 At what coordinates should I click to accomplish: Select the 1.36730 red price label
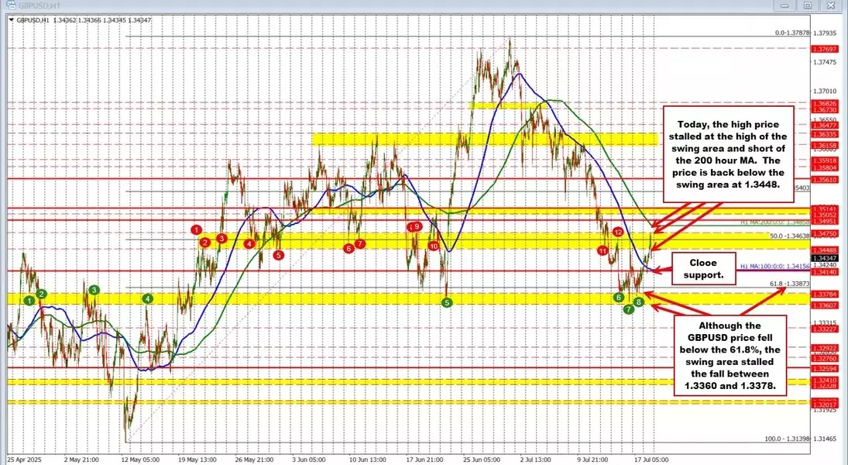coord(826,110)
